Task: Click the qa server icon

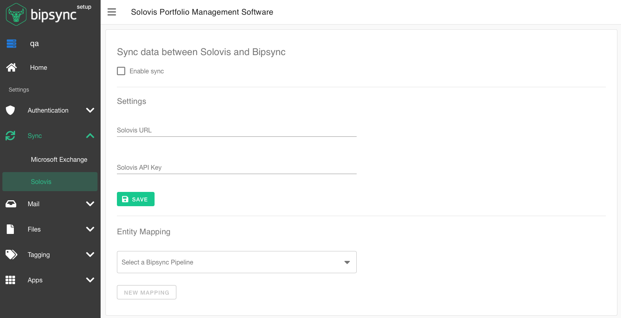Action: (11, 44)
